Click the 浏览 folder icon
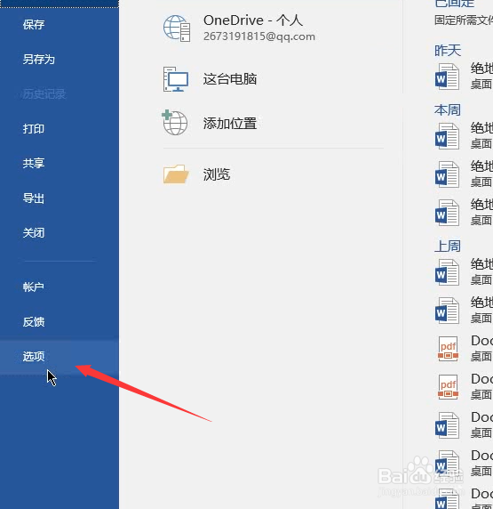 pyautogui.click(x=176, y=174)
